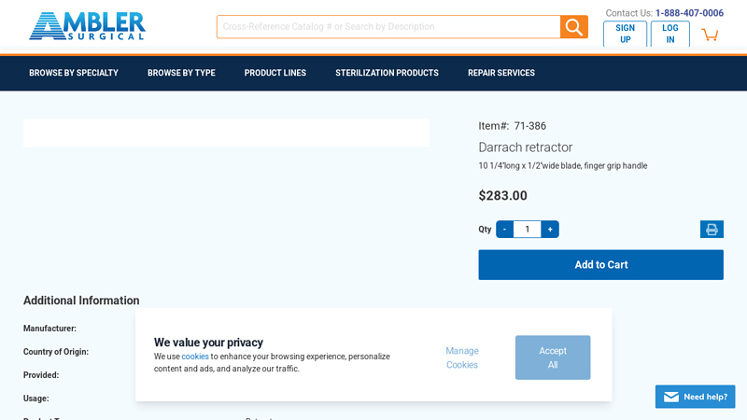Click the Sign Up button

click(x=625, y=34)
